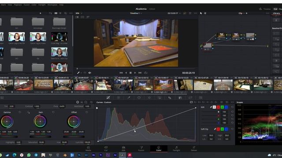
Task: Reset all curves with the reset icon
Action: coord(227,102)
